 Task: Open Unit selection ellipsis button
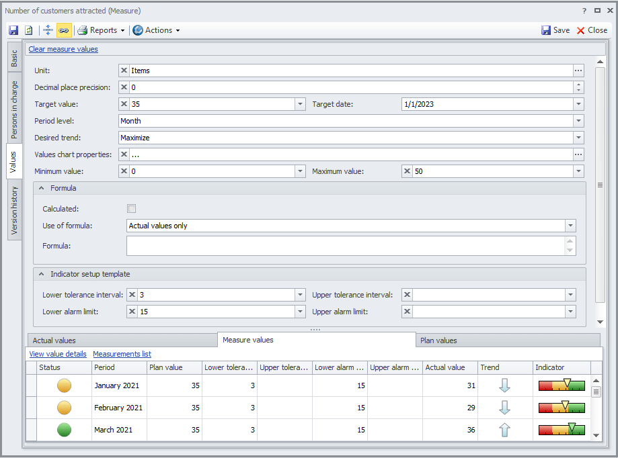pyautogui.click(x=578, y=71)
